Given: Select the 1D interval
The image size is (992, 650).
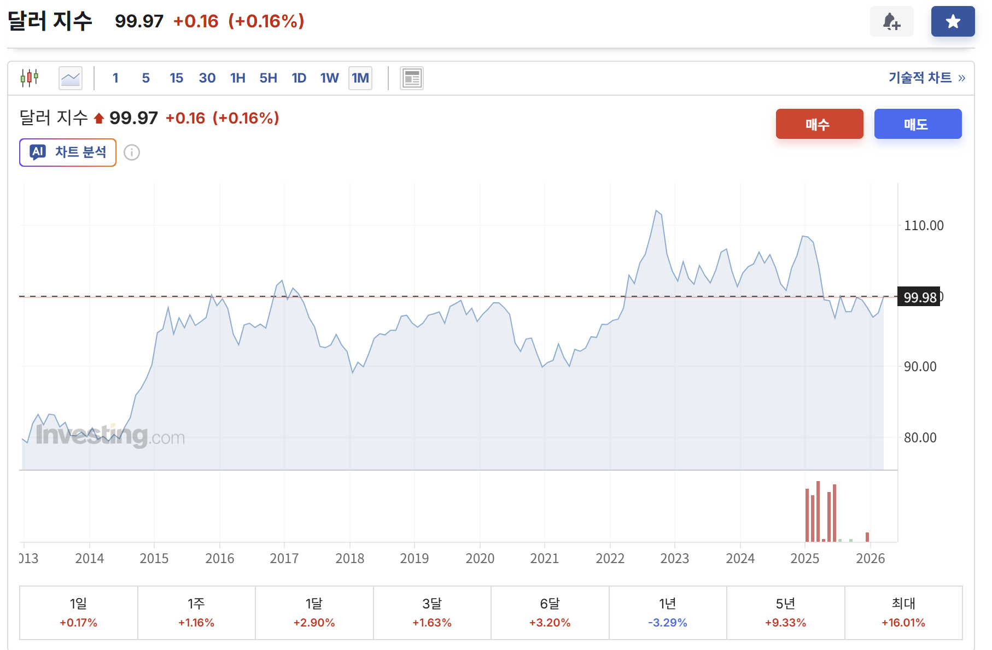Looking at the screenshot, I should point(299,78).
